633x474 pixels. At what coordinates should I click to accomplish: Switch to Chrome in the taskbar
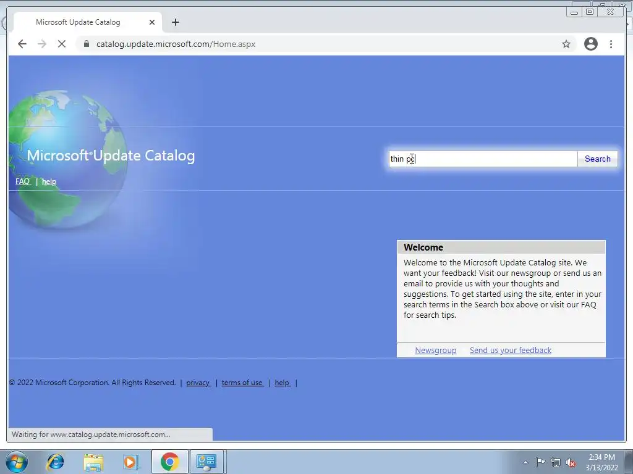(169, 462)
